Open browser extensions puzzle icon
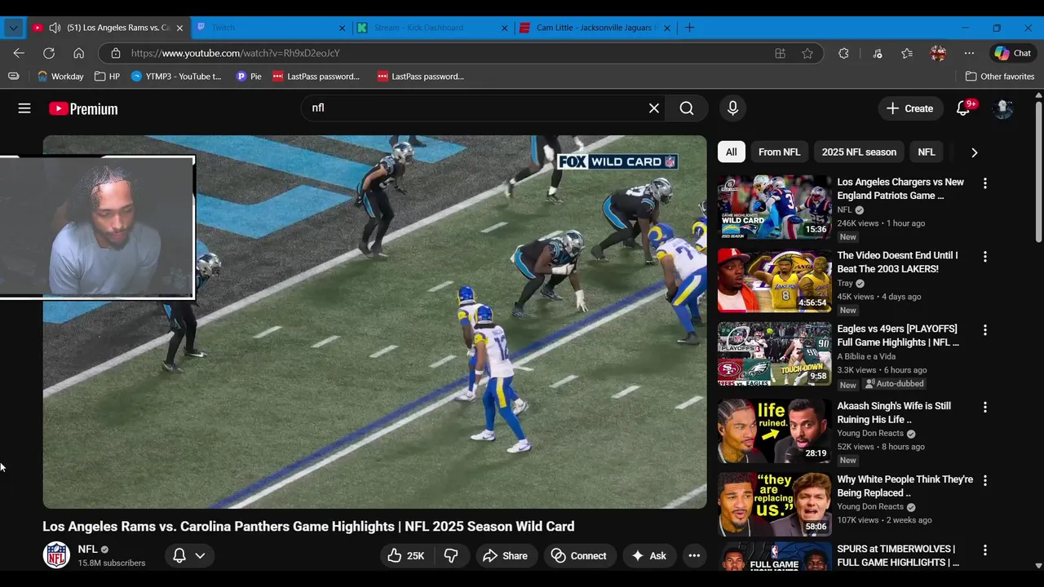The height and width of the screenshot is (587, 1044). click(x=843, y=53)
